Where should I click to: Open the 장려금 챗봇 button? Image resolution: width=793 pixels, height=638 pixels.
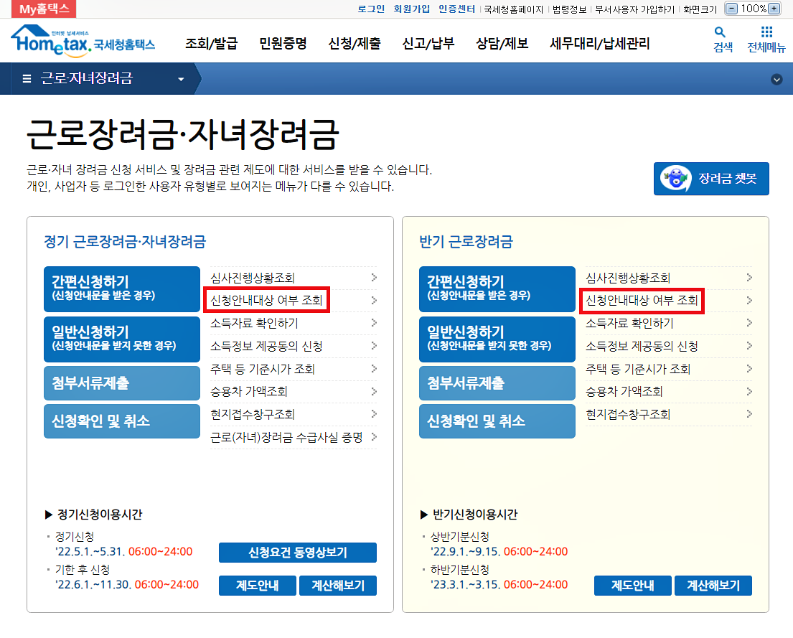pyautogui.click(x=711, y=179)
